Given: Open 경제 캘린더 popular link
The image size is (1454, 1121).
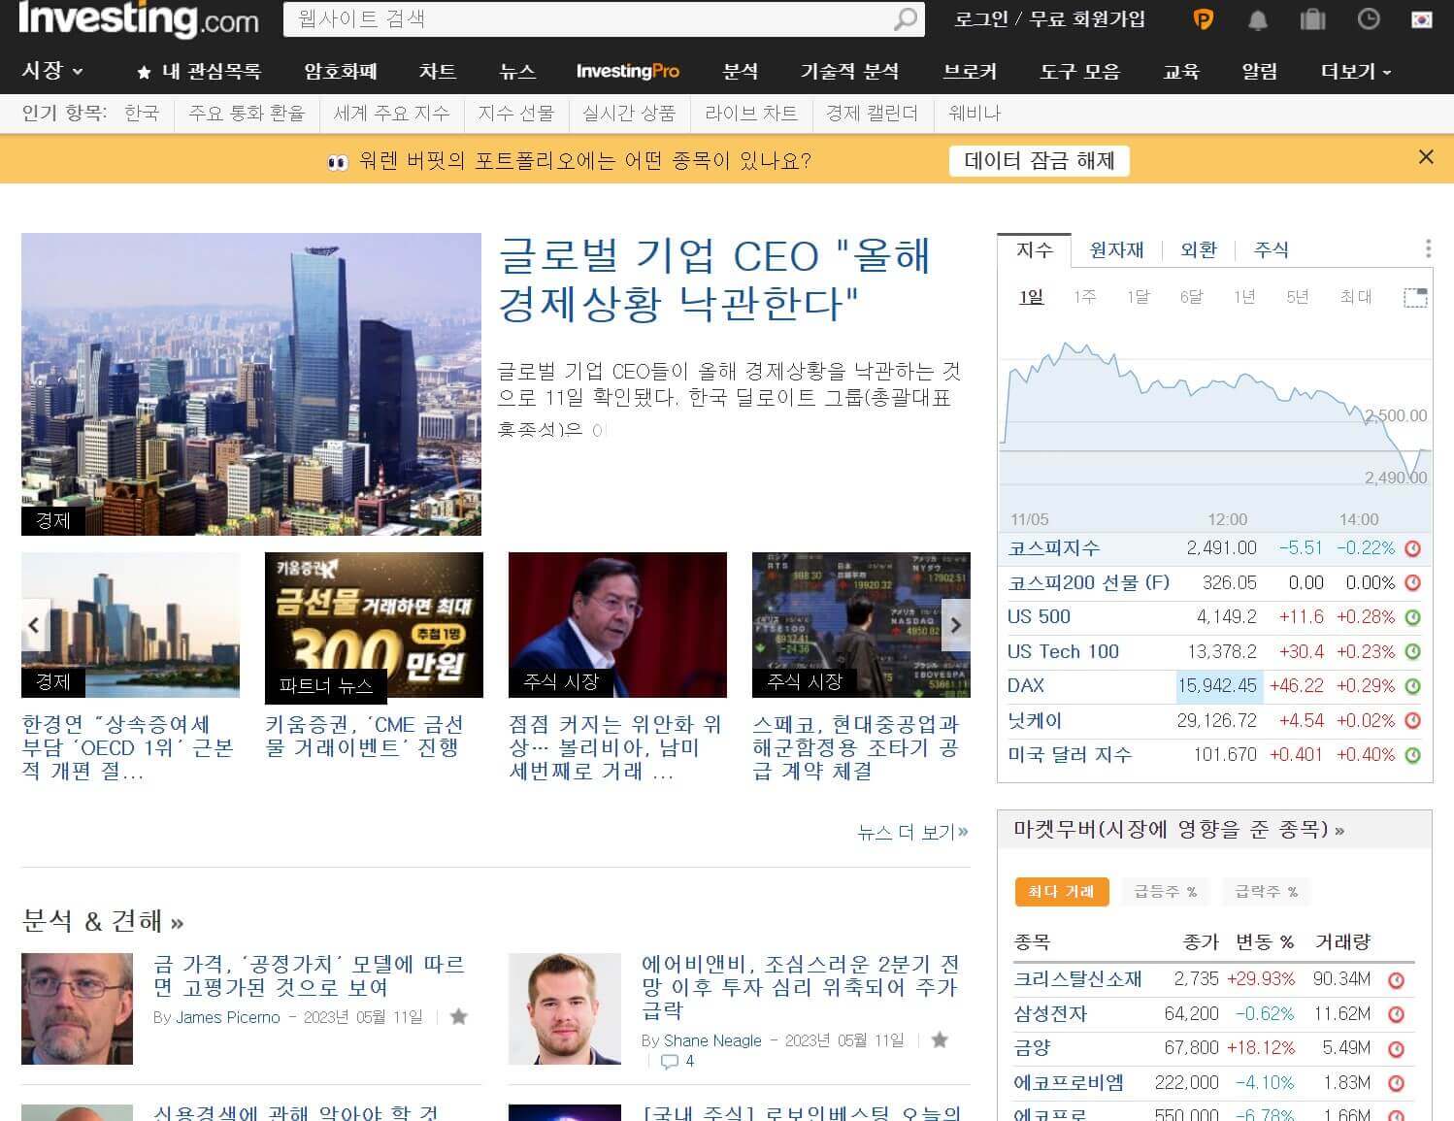Looking at the screenshot, I should coord(872,114).
